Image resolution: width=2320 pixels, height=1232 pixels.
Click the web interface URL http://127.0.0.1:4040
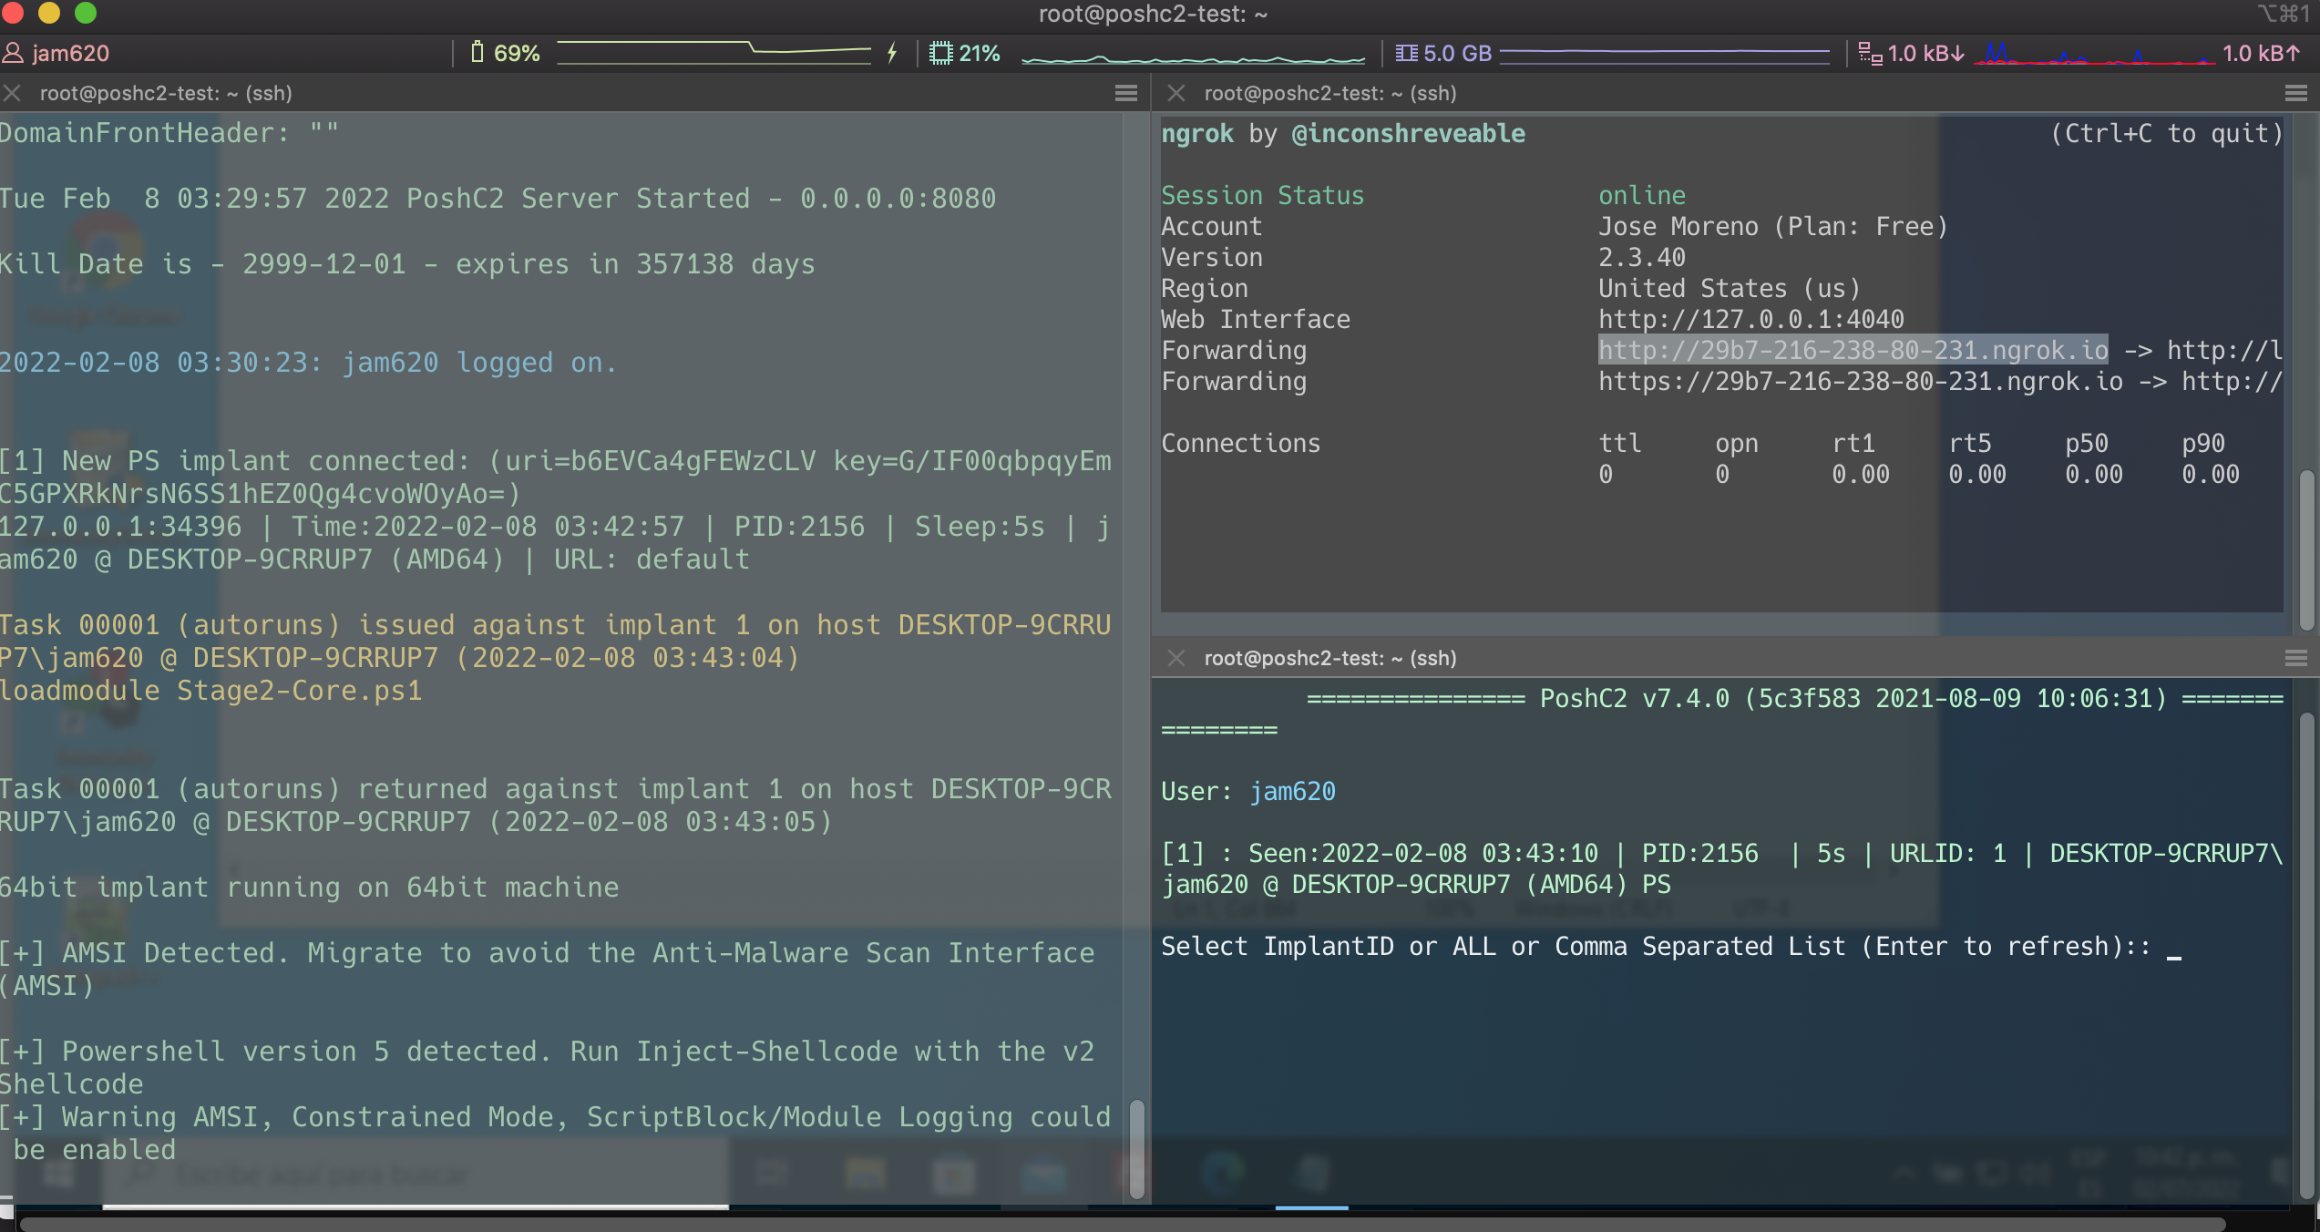pyautogui.click(x=1750, y=319)
